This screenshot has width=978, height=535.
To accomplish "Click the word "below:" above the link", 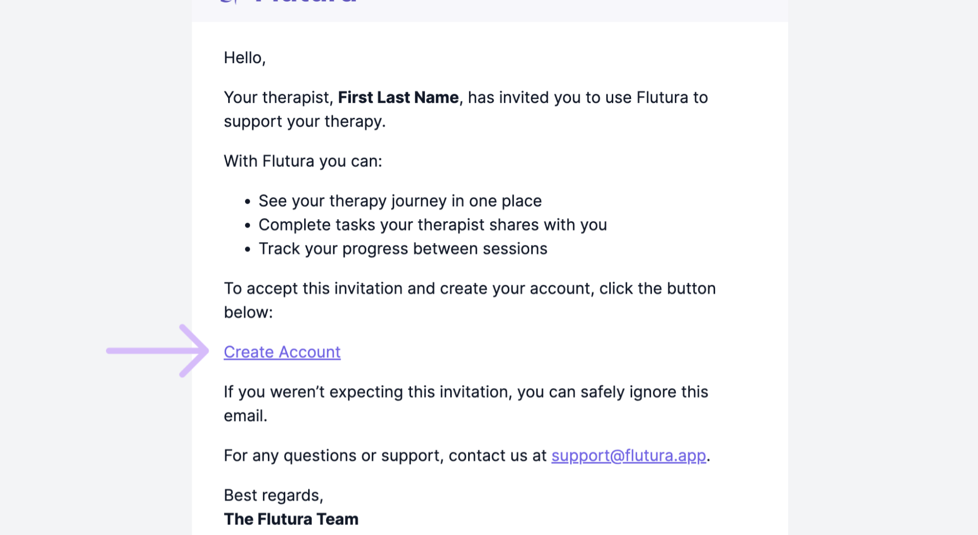I will click(x=248, y=312).
